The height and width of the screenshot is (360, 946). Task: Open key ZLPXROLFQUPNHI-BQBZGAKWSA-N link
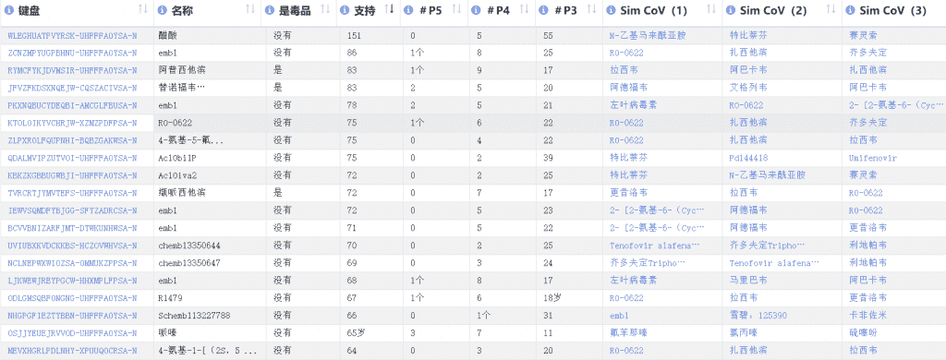click(x=72, y=140)
